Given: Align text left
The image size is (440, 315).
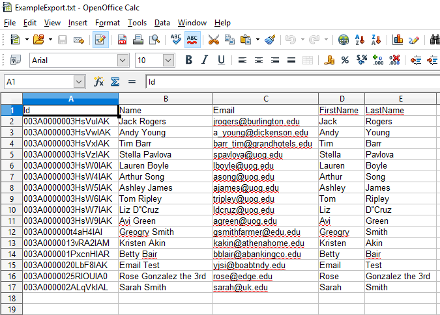Looking at the screenshot, I should click(x=242, y=61).
